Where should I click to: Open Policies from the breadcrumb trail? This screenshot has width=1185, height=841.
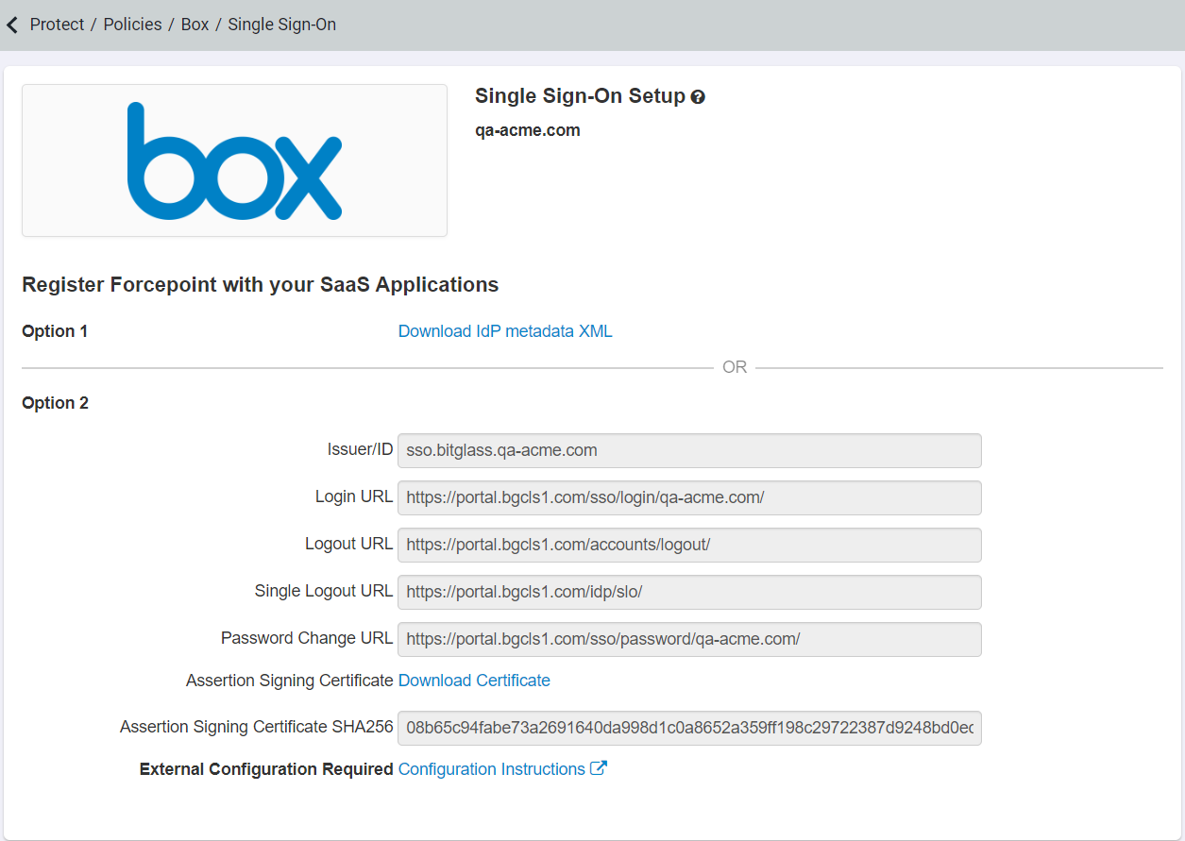click(132, 25)
